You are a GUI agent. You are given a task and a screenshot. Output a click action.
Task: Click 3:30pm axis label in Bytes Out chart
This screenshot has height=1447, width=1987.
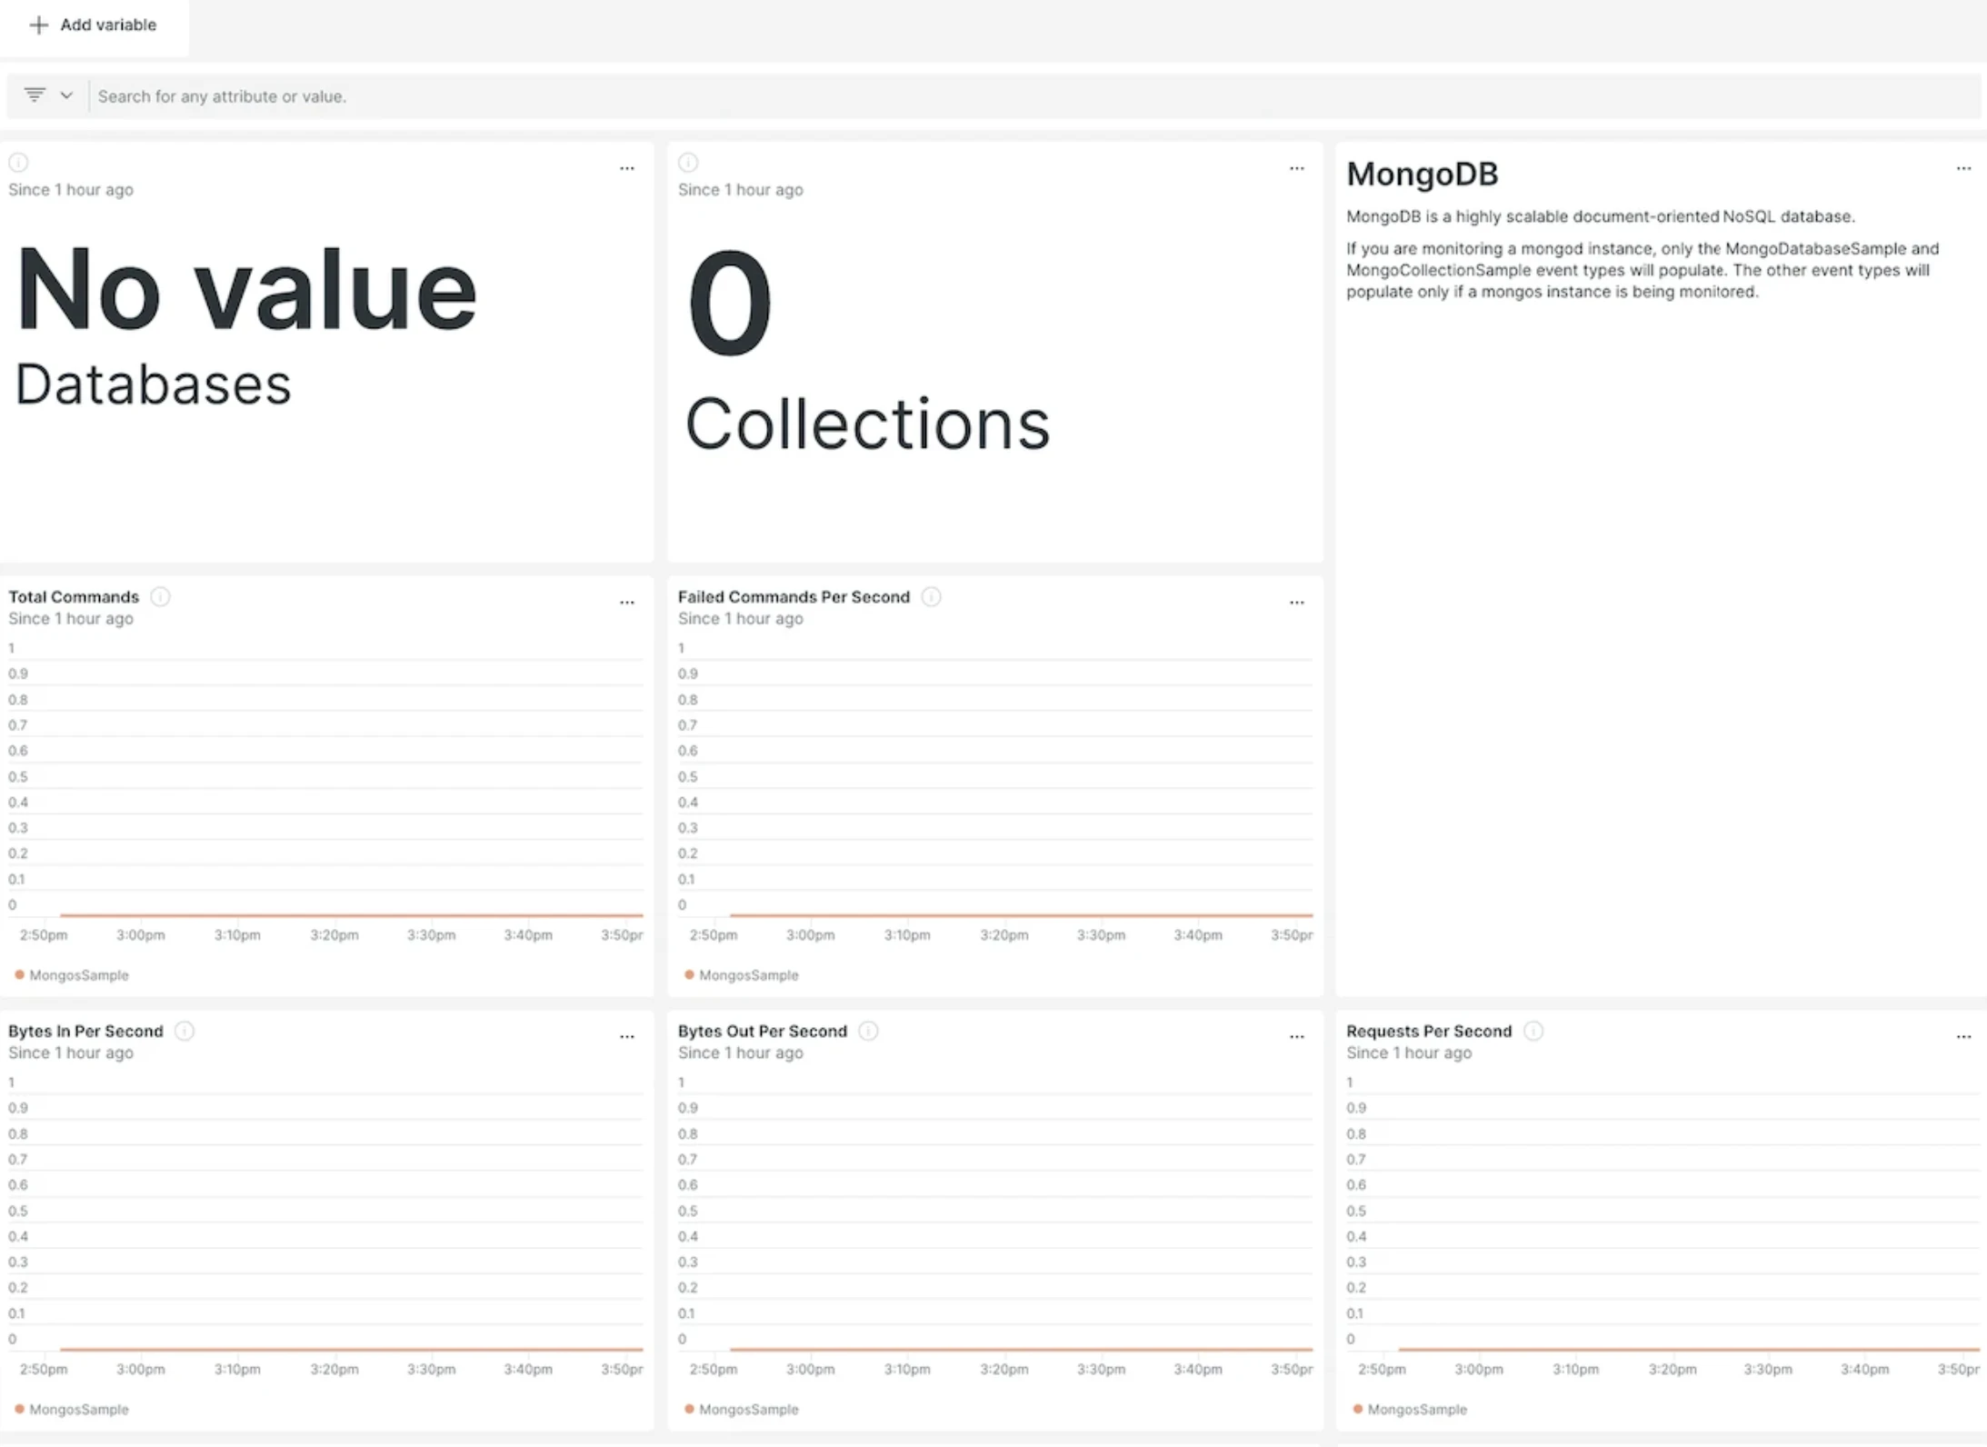[1101, 1370]
